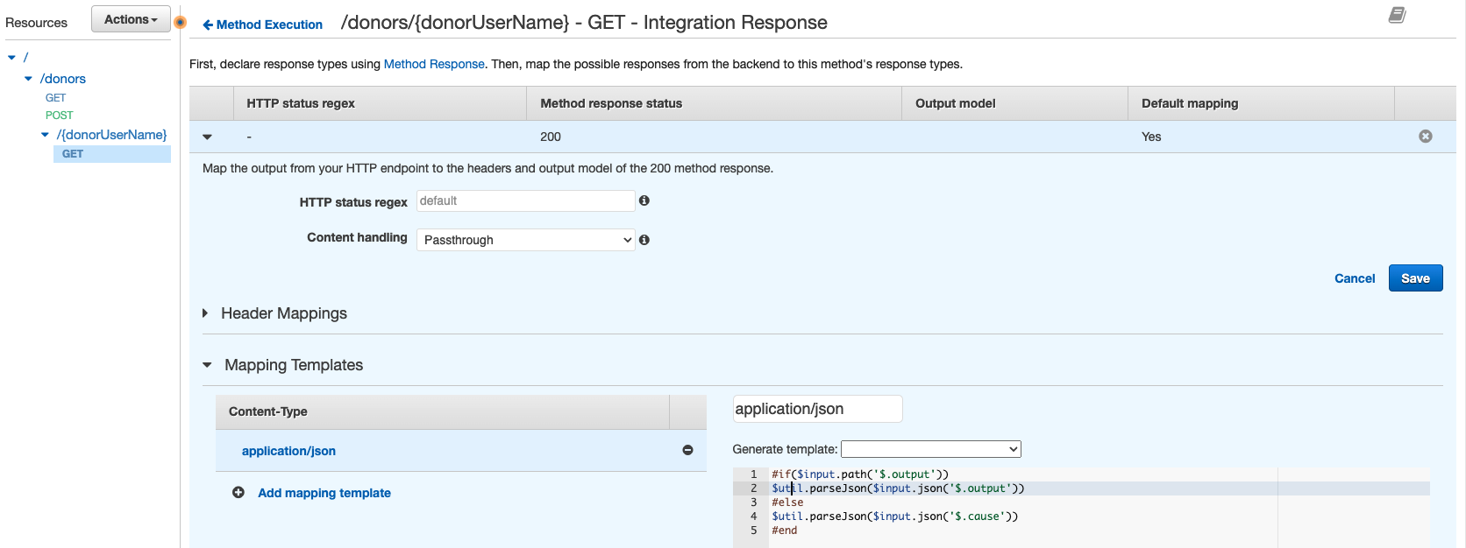1466x548 pixels.
Task: Save the integration response
Action: coord(1415,278)
